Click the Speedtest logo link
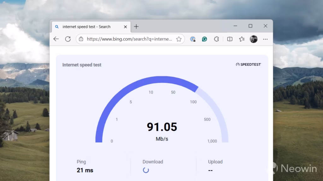Screen dimensions: 323x181 pyautogui.click(x=249, y=64)
